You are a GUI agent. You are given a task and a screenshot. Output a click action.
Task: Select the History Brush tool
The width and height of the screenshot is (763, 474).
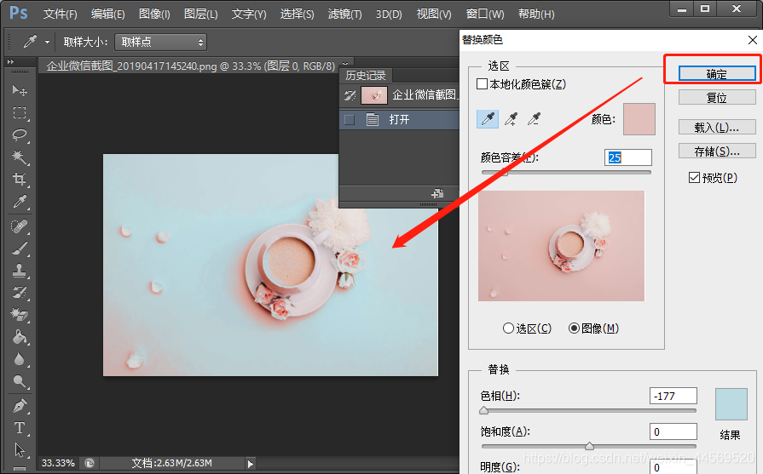(20, 293)
